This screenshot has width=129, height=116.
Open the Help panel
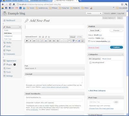click(x=120, y=18)
